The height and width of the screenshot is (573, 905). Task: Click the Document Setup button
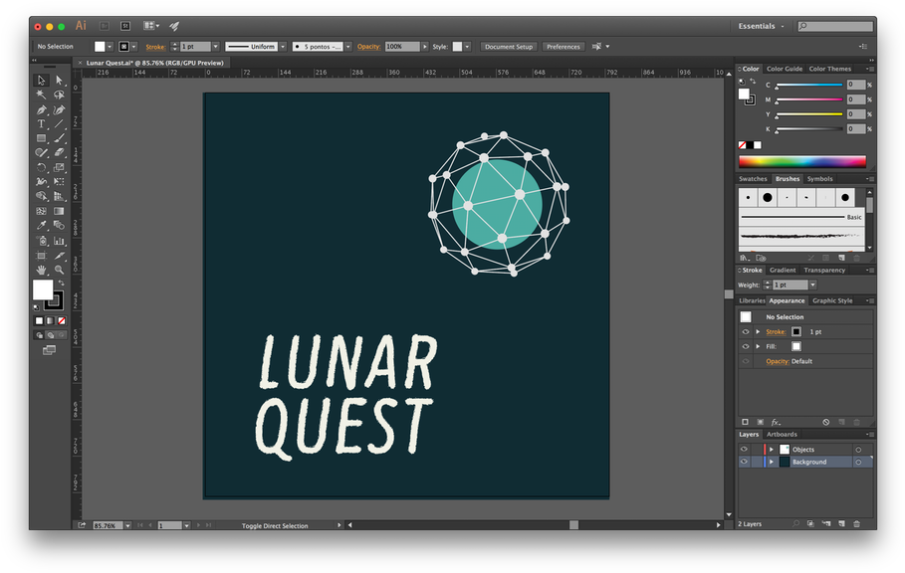pos(511,46)
